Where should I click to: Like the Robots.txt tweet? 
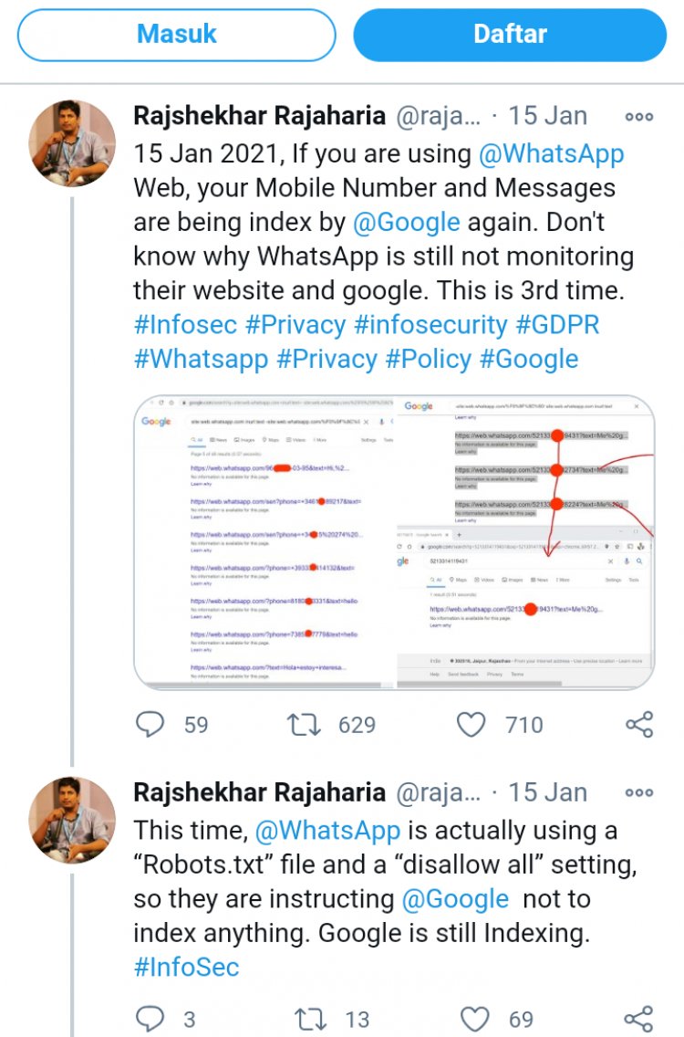tap(474, 1019)
